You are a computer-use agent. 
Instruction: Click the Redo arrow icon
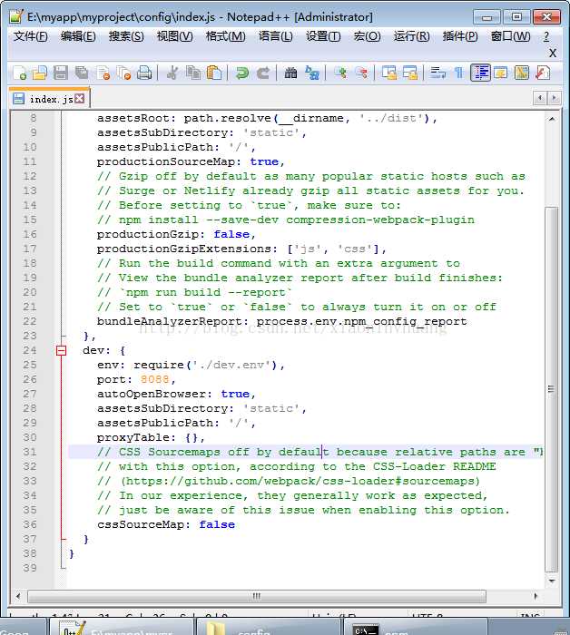[x=263, y=73]
